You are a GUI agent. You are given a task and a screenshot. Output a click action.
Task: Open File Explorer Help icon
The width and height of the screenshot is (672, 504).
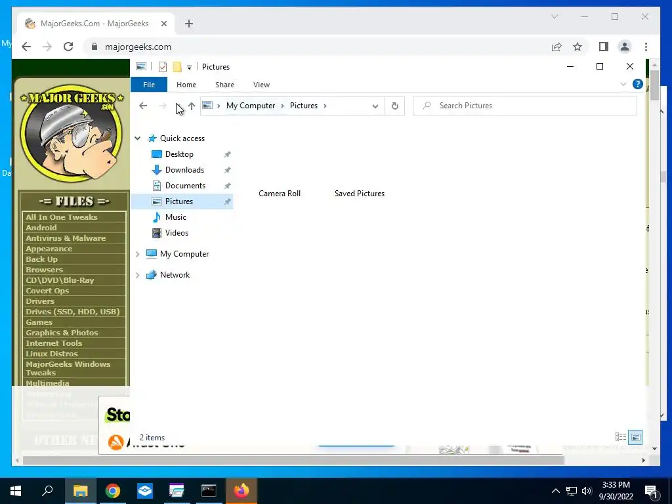pyautogui.click(x=637, y=85)
